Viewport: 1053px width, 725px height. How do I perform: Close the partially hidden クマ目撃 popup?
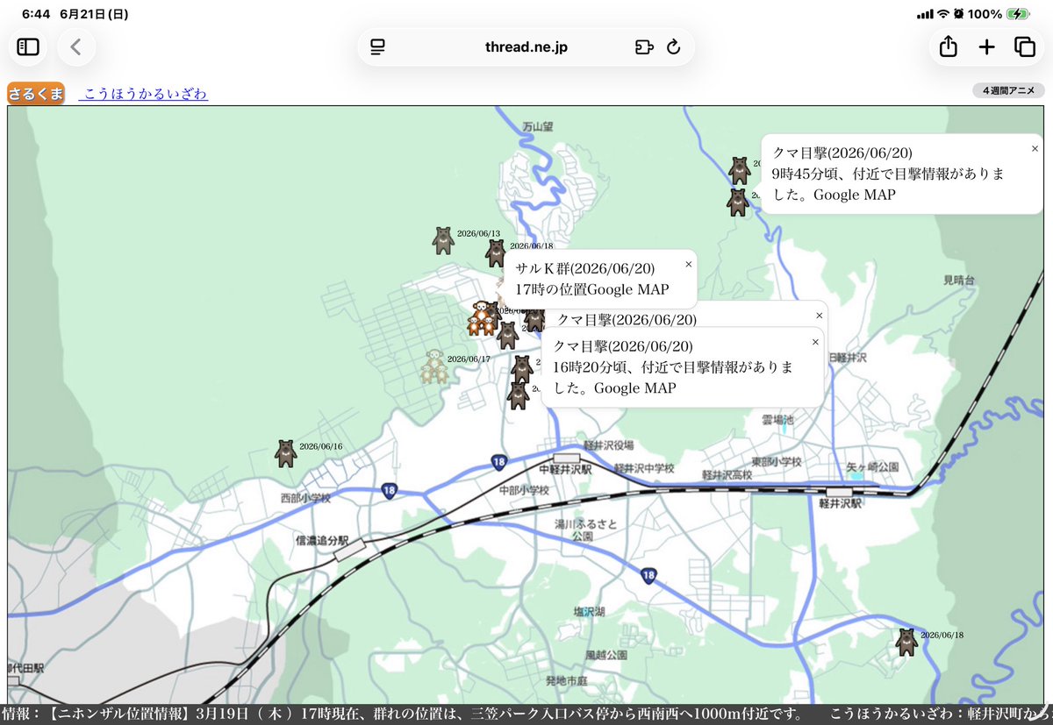tap(820, 315)
